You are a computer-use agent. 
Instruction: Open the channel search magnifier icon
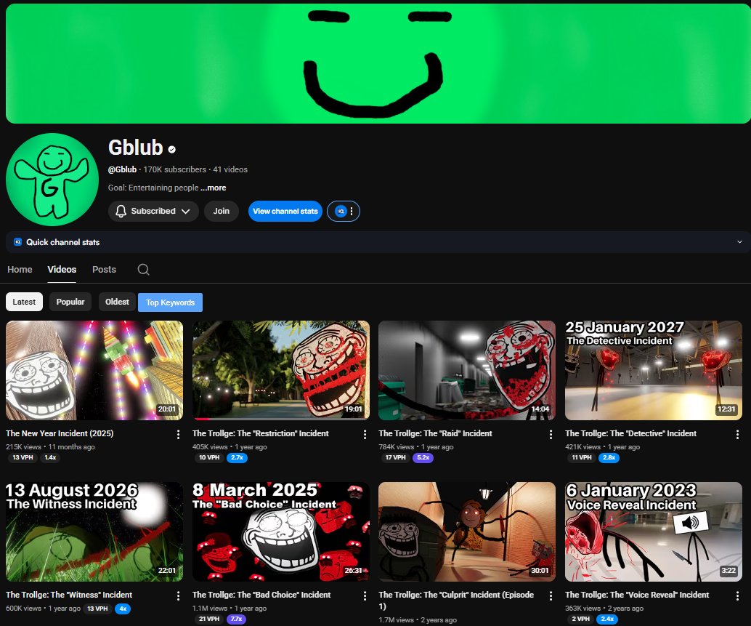pos(143,270)
